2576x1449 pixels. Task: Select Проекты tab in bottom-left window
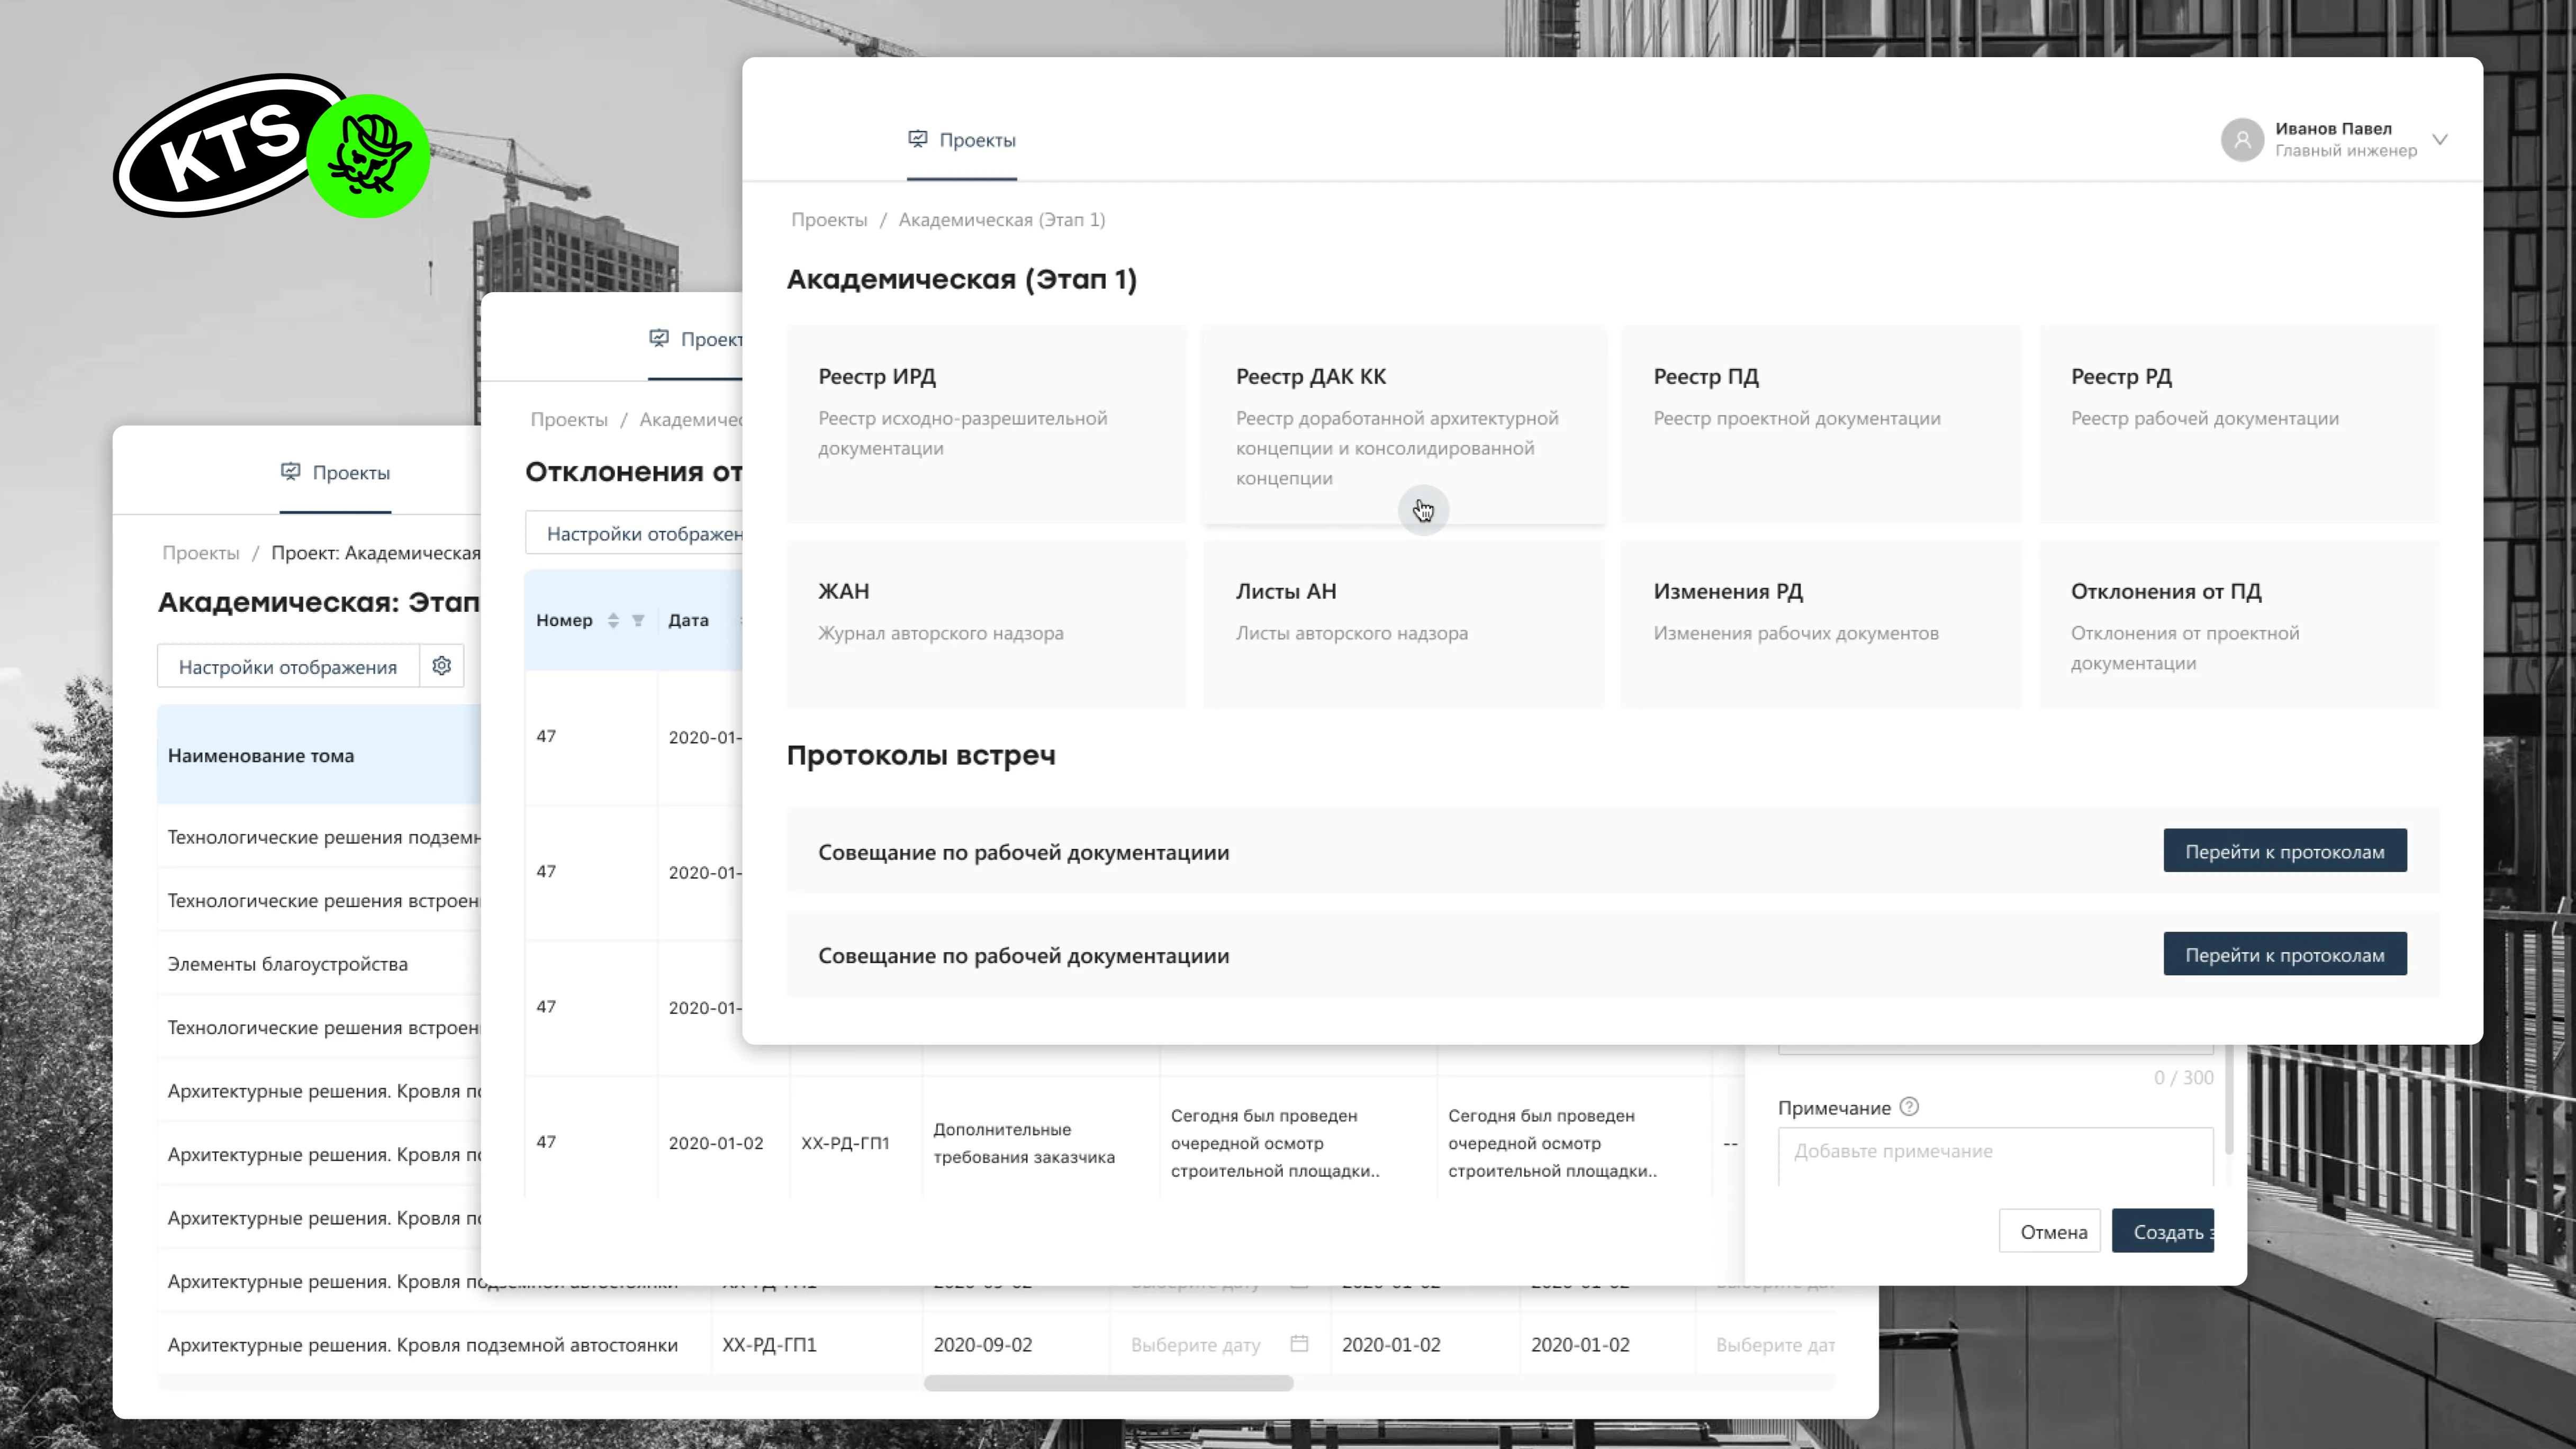336,473
